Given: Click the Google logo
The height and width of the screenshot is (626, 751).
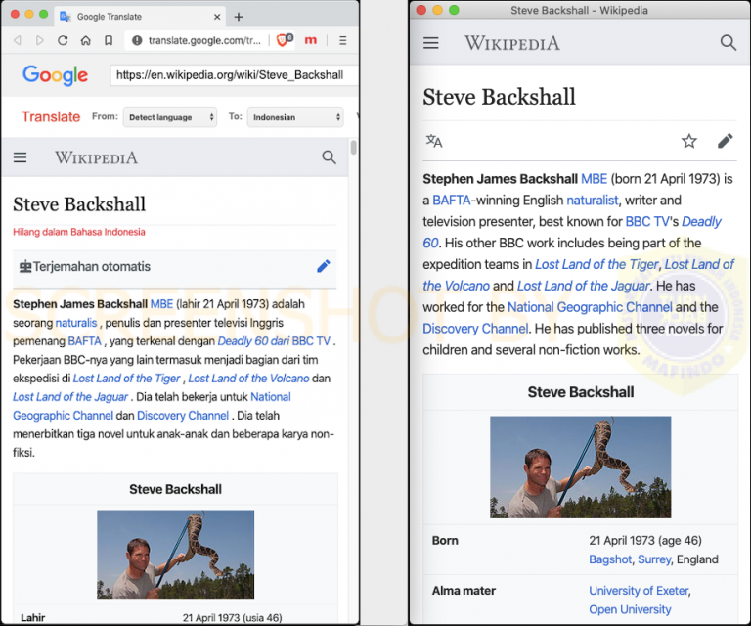Looking at the screenshot, I should (55, 75).
